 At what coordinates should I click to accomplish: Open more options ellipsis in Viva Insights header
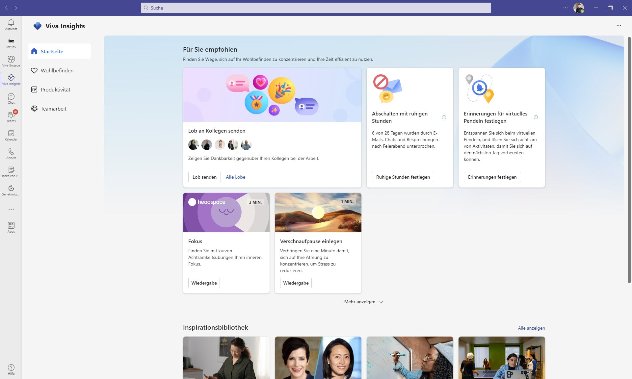pyautogui.click(x=619, y=26)
